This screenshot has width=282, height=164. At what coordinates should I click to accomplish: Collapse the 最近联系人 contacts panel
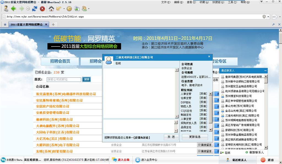point(265,71)
